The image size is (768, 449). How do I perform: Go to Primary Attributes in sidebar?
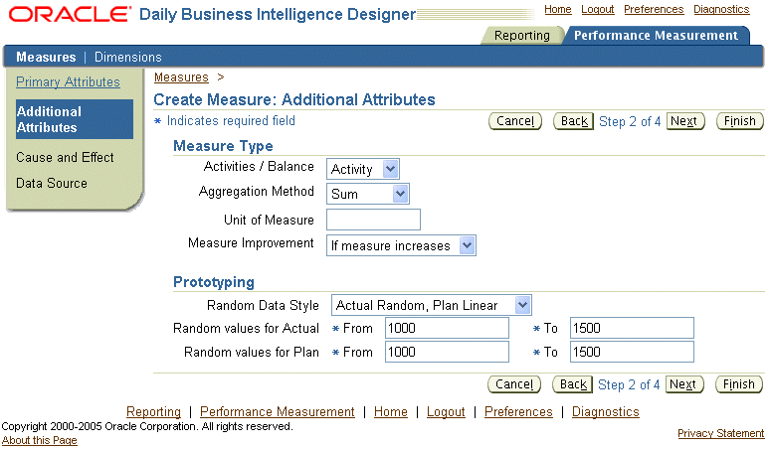pyautogui.click(x=68, y=82)
